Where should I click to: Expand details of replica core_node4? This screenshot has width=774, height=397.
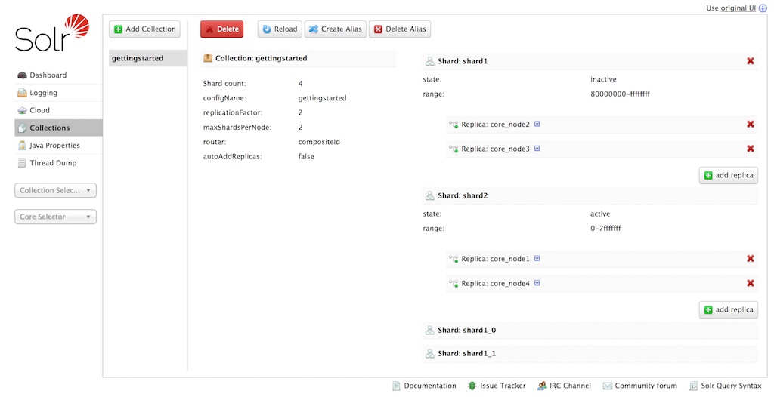(537, 283)
